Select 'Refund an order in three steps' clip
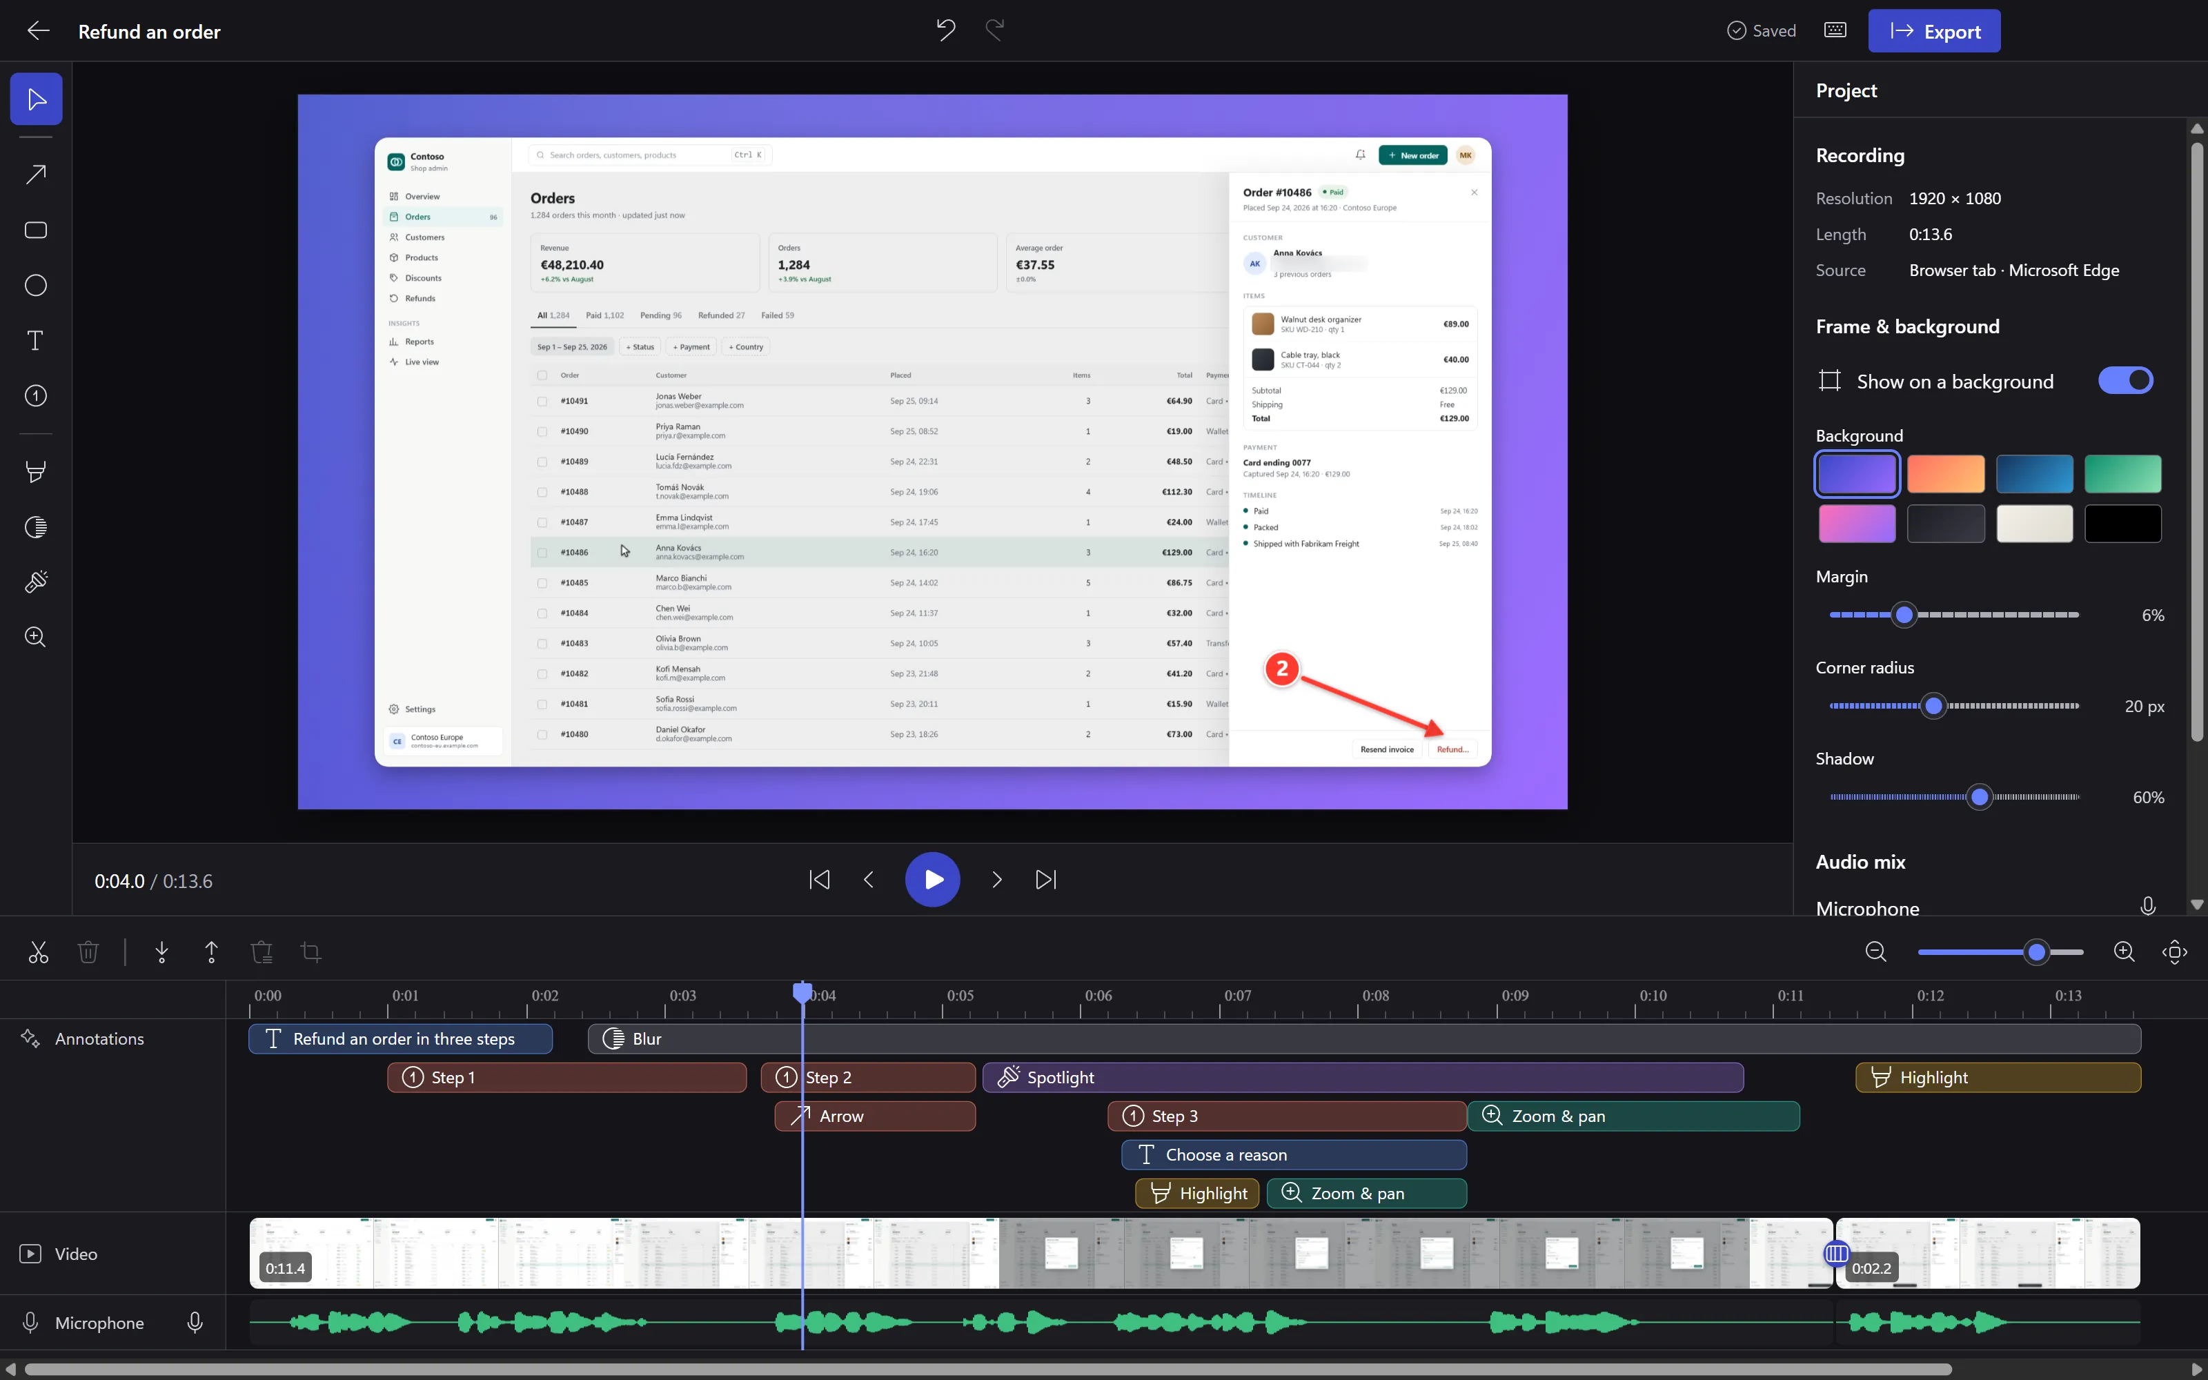This screenshot has height=1380, width=2208. (x=400, y=1038)
